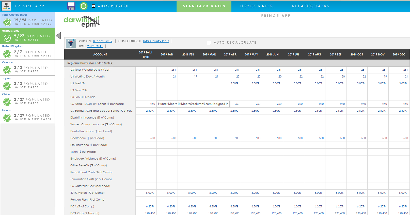Select the FICA (% of Comp) total cell

(x=146, y=206)
